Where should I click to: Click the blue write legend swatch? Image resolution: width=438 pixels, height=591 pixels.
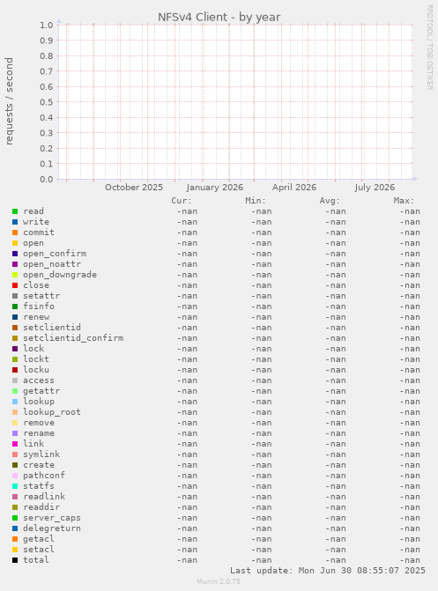[15, 222]
